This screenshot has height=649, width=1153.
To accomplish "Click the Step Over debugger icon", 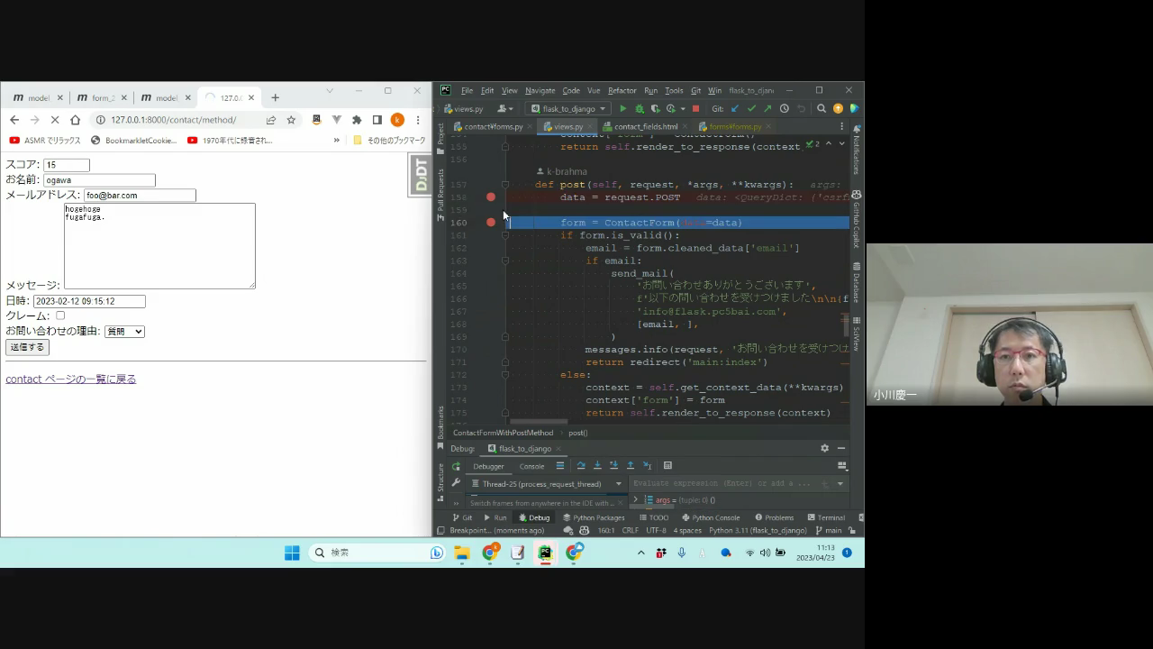I will [581, 466].
